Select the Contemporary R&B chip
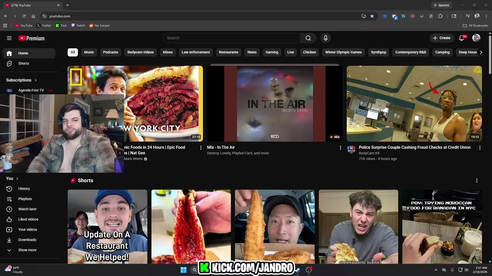 pyautogui.click(x=411, y=52)
